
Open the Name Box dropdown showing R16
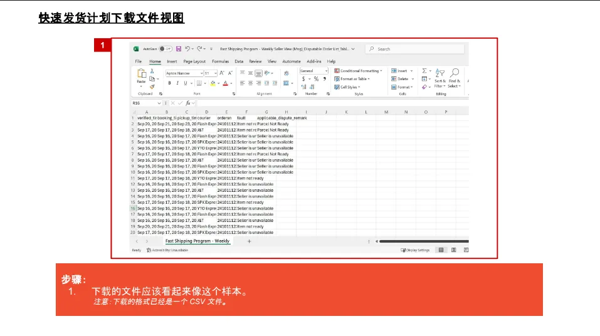159,103
